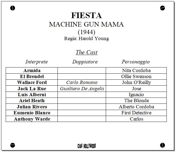Screen dimensions: 176x152
Task: Click the top-left screw icon
Action: (12, 8)
